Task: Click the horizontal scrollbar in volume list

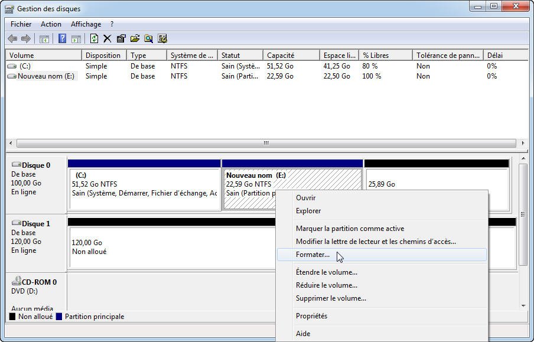Action: coord(266,143)
